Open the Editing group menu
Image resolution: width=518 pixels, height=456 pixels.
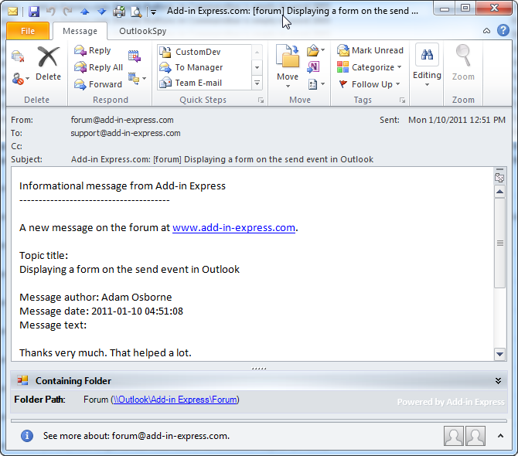[427, 66]
